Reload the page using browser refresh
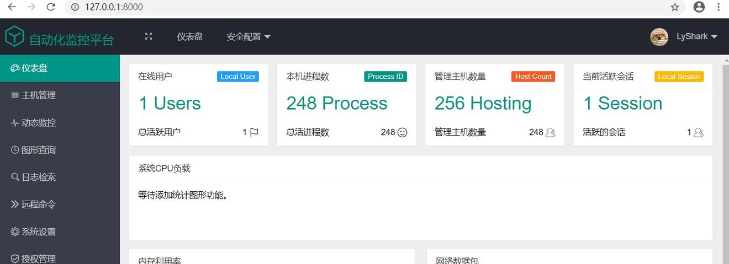The image size is (729, 264). (x=51, y=7)
